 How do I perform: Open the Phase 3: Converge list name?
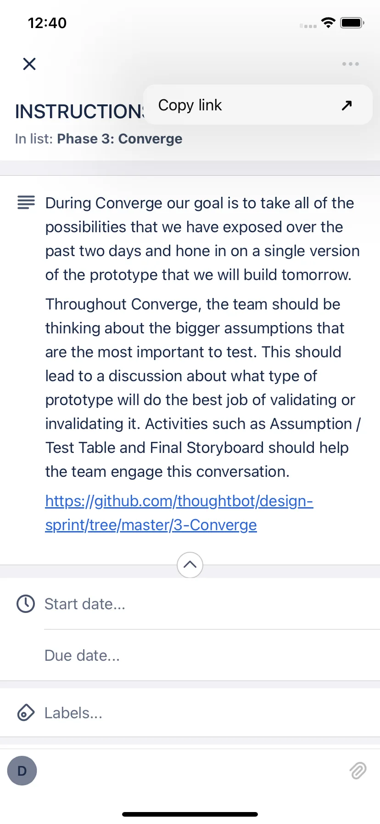pos(119,139)
